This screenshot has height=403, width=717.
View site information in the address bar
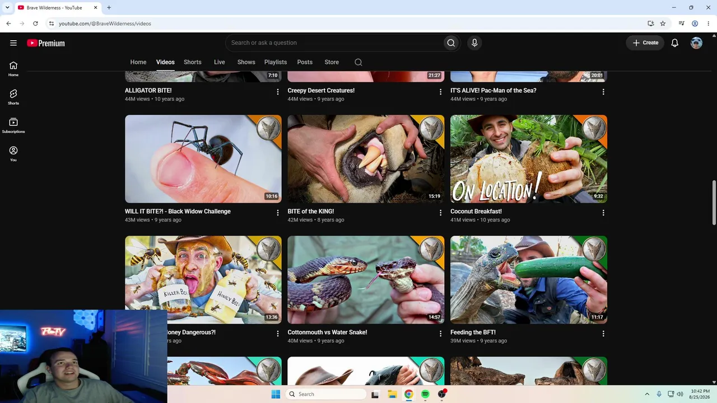point(51,24)
